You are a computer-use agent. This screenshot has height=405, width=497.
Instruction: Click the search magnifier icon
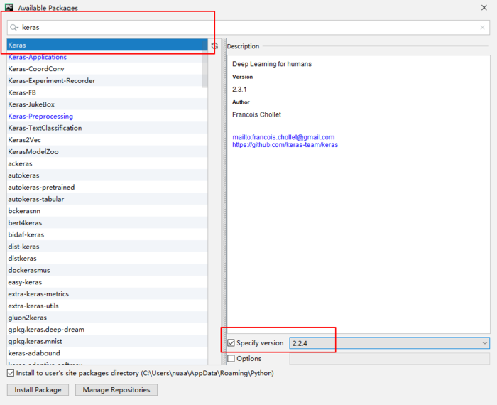tap(13, 28)
